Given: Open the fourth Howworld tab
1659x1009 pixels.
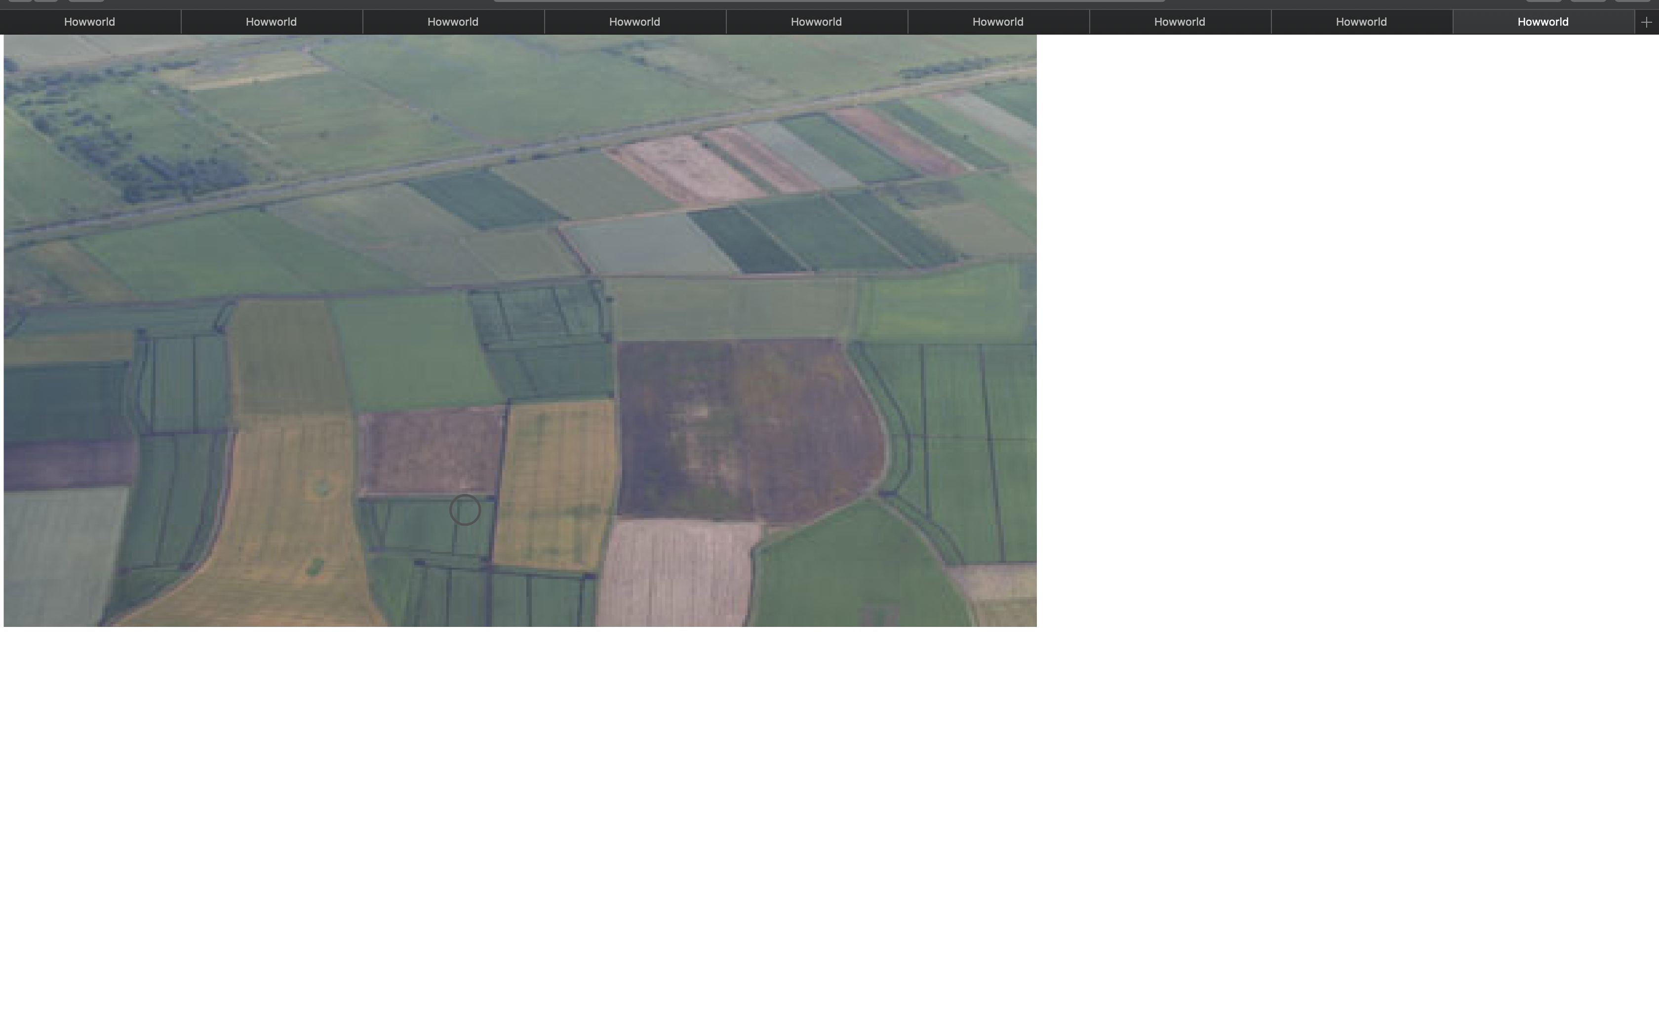Looking at the screenshot, I should (x=634, y=22).
